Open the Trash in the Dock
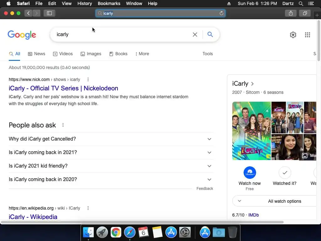 tap(232, 233)
